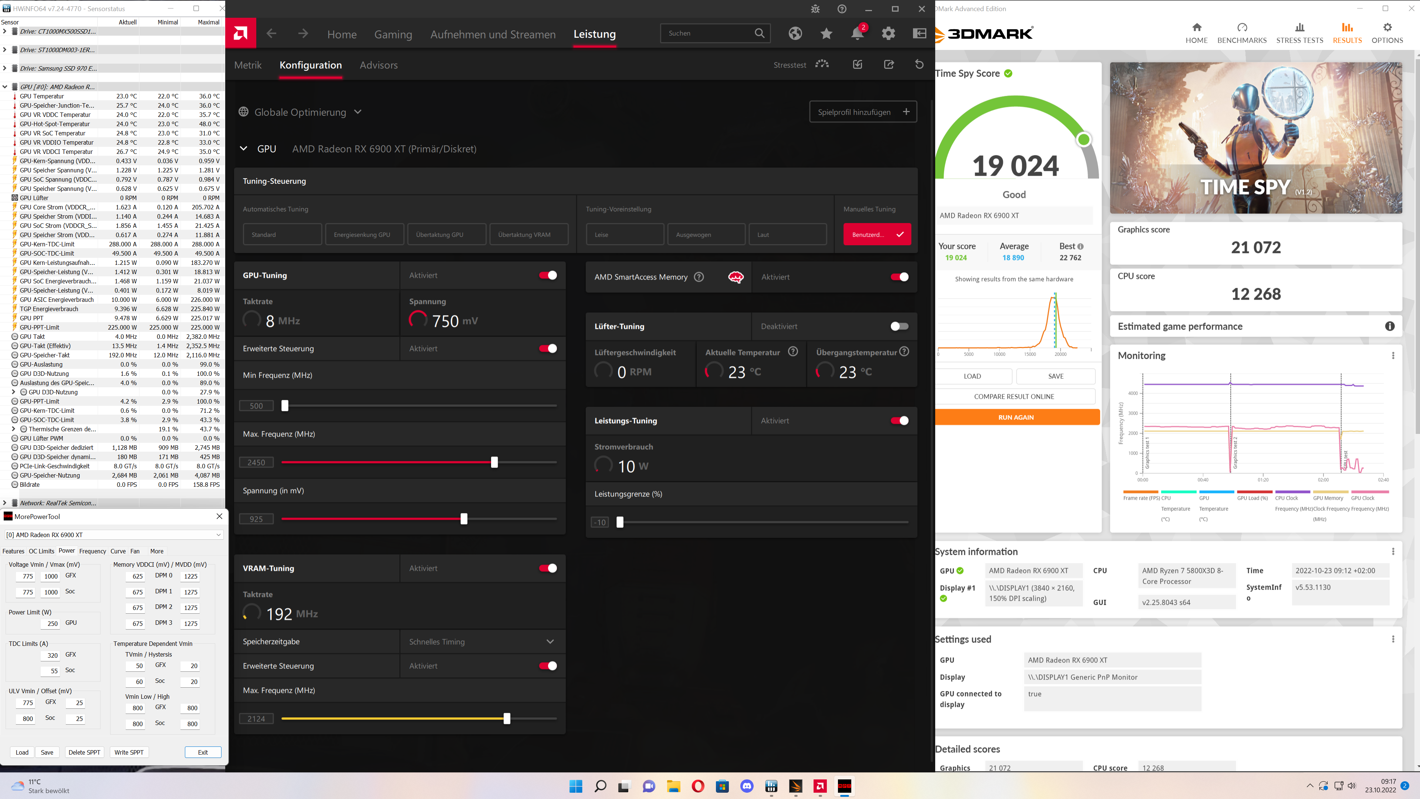Open the Speicherzeitgabe Schnelles Timing dropdown
1420x799 pixels.
coord(550,641)
